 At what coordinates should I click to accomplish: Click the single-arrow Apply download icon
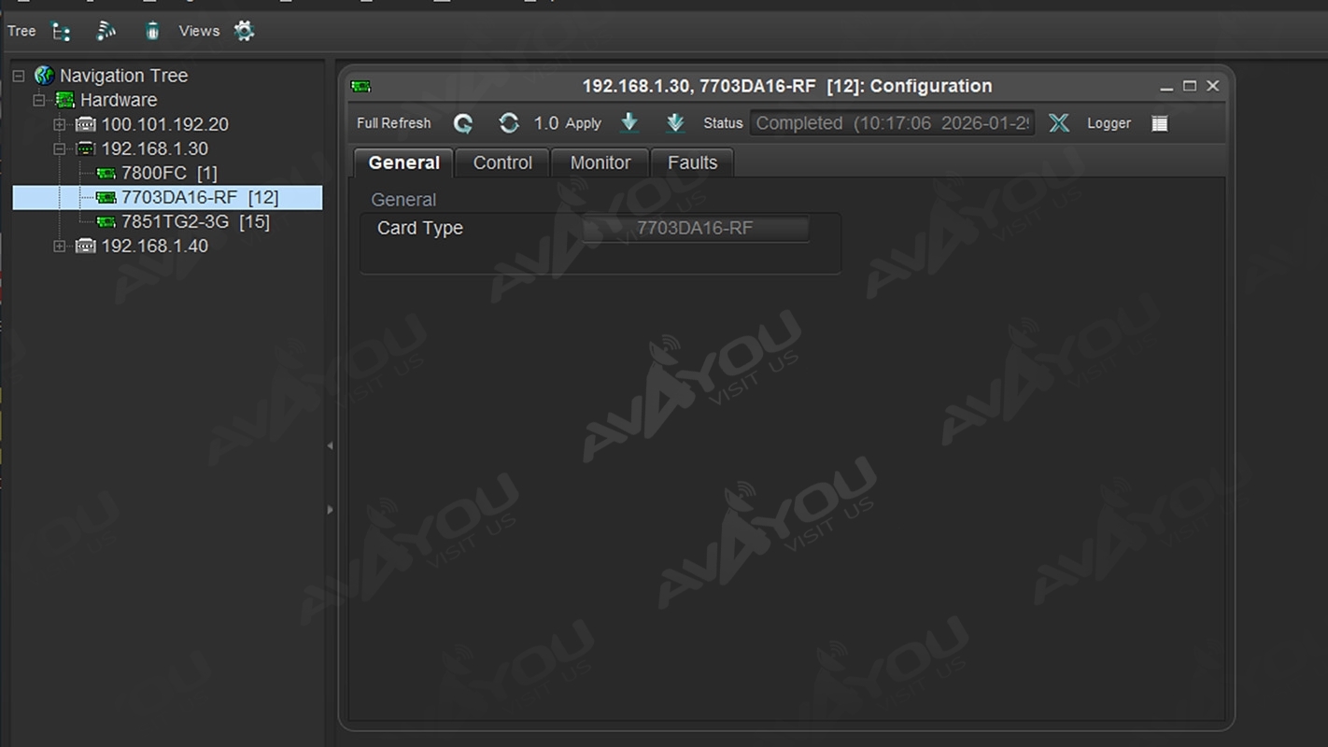pos(629,123)
